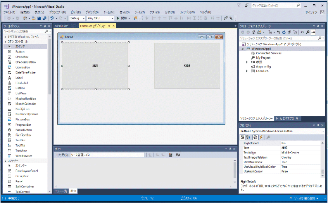Open the Debug menu
Screen dimensions: 328x203
pyautogui.click(x=92, y=12)
